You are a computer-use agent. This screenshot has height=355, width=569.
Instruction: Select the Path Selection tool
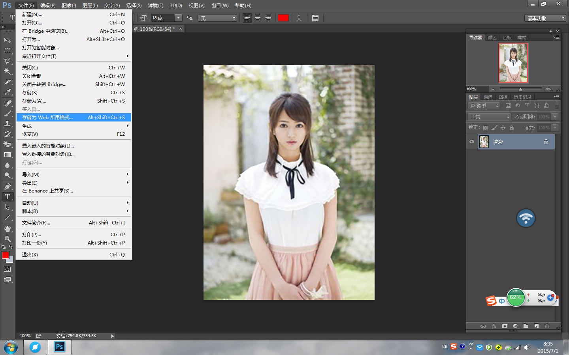point(8,207)
